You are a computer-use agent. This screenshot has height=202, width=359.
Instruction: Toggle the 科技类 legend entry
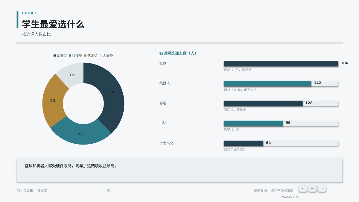point(75,56)
